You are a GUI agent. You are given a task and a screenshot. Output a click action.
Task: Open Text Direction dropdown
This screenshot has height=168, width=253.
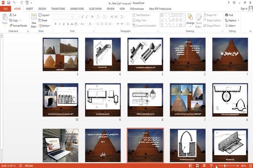(142, 15)
